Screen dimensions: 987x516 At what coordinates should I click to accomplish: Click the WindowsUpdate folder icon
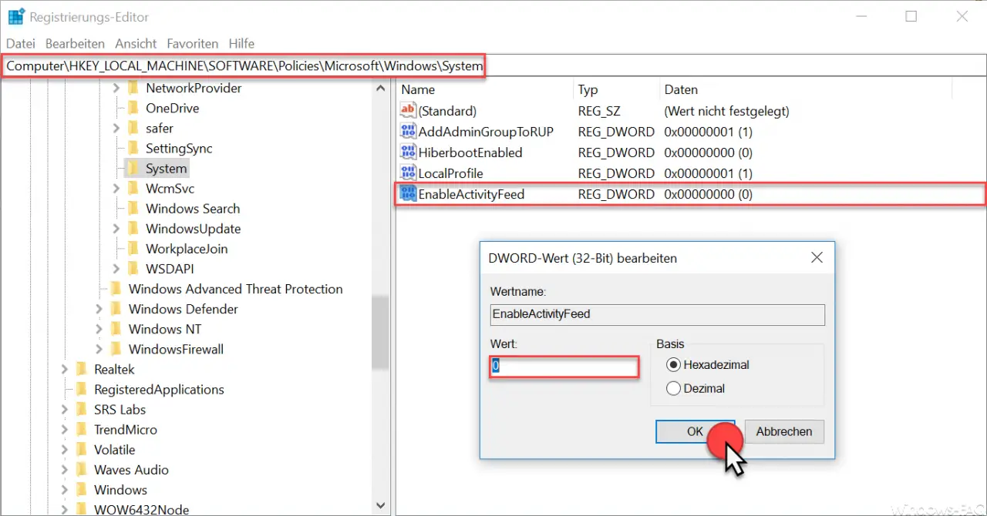coord(133,229)
